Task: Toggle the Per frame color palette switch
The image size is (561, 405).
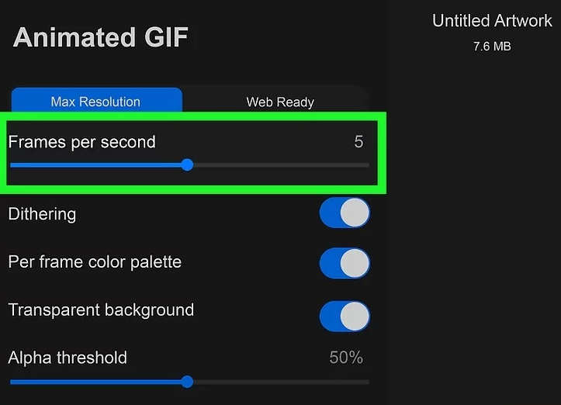Action: click(345, 263)
